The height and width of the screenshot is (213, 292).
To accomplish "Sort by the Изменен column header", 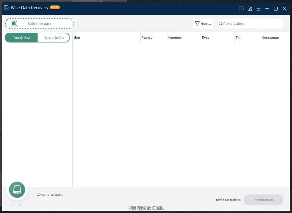I will pos(184,37).
